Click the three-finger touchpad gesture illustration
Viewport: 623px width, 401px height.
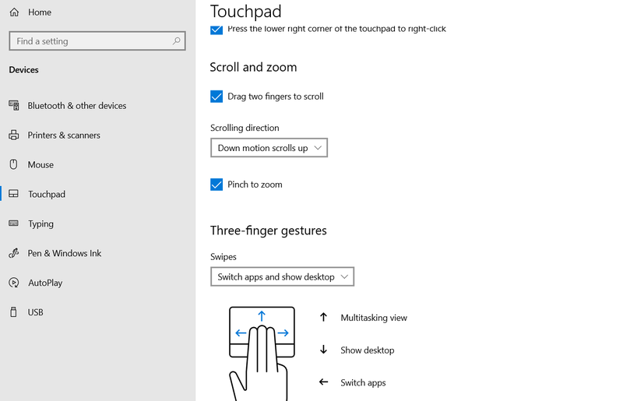pyautogui.click(x=262, y=354)
